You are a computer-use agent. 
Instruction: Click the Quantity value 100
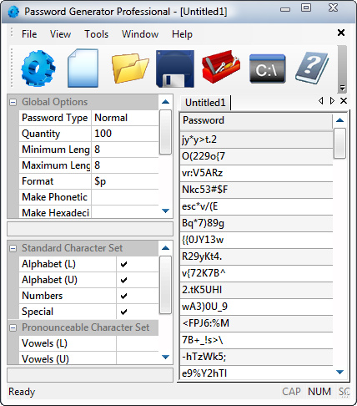pos(125,134)
